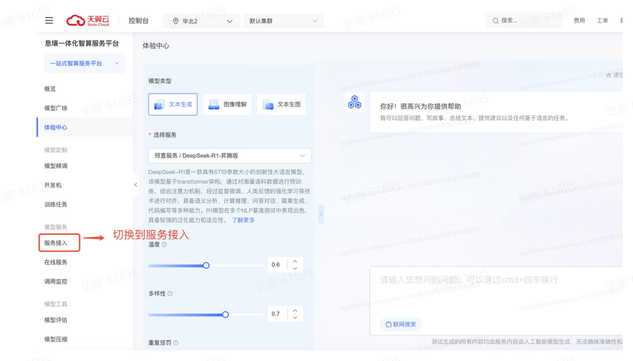
Task: Show help tooltip for 多样性
Action: pos(170,294)
